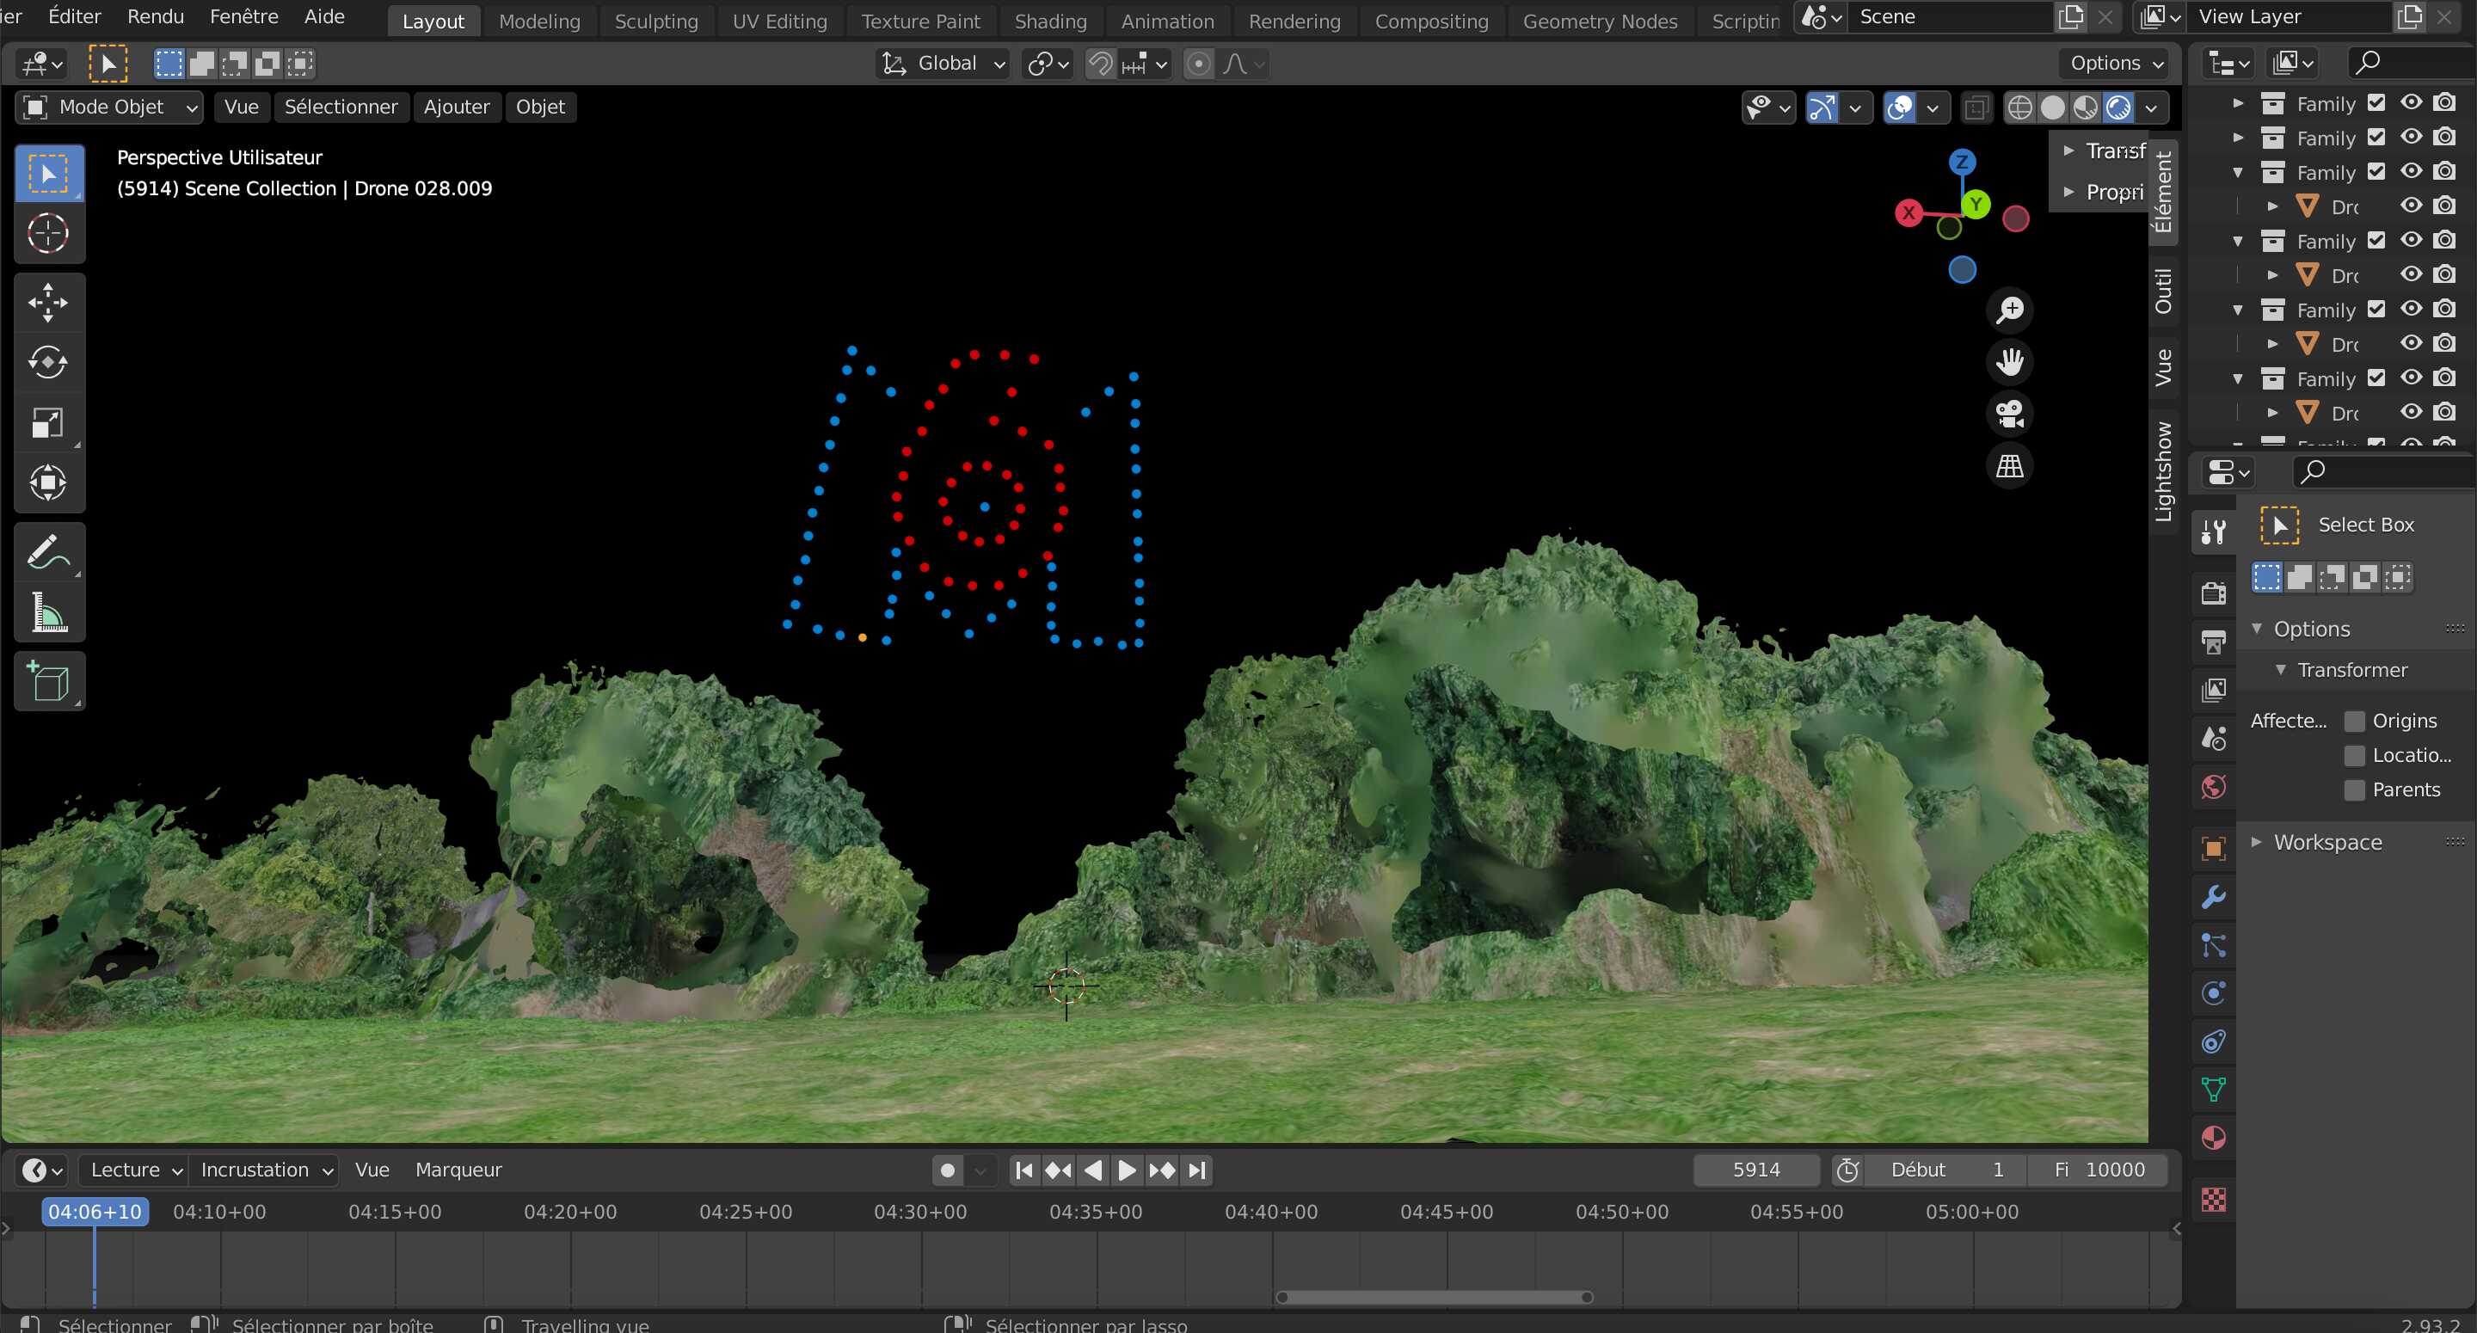This screenshot has width=2477, height=1333.
Task: Switch to material preview shading
Action: point(2086,107)
